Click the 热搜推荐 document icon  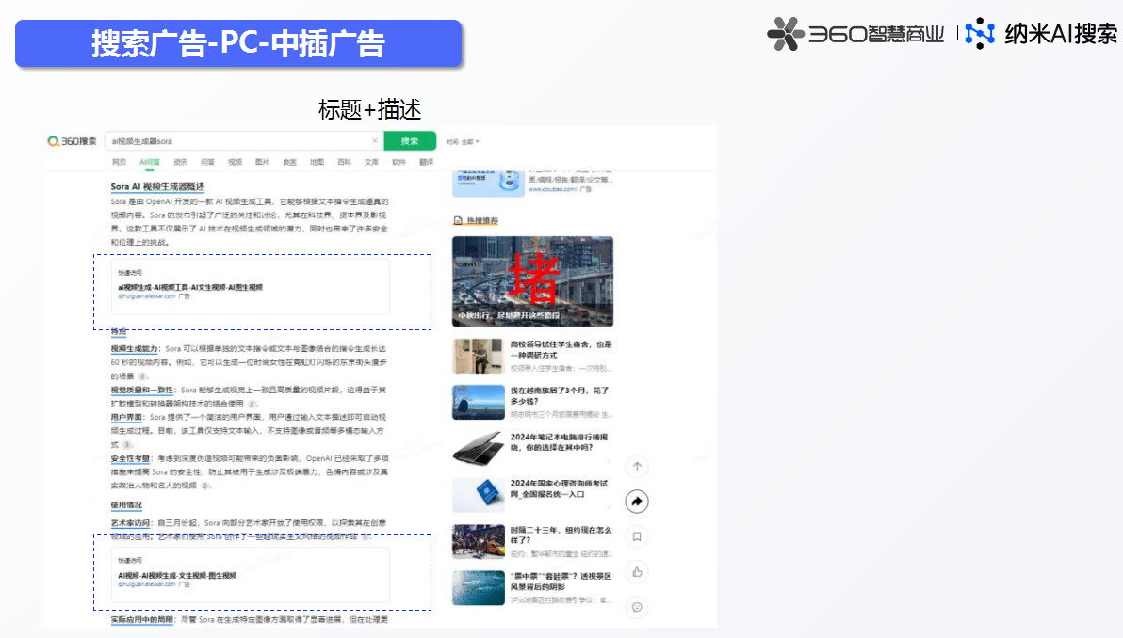pyautogui.click(x=458, y=220)
